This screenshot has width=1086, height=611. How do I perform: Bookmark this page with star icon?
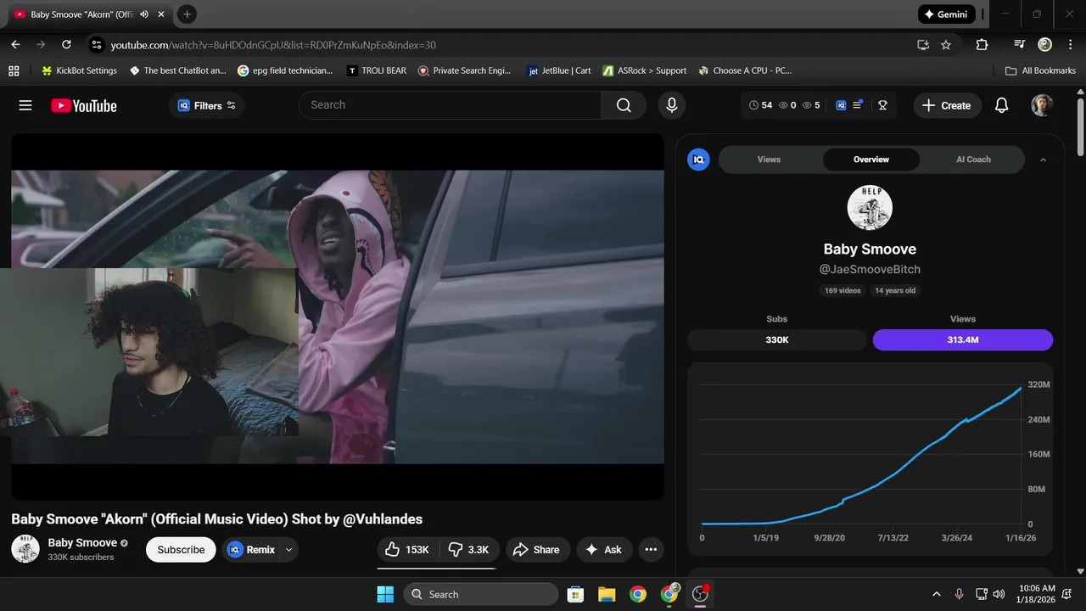click(x=946, y=44)
